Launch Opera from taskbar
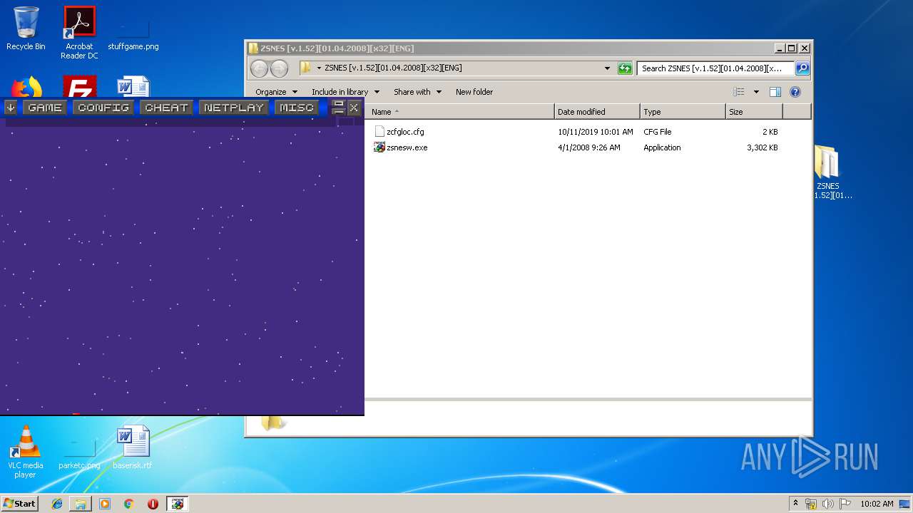 tap(153, 504)
